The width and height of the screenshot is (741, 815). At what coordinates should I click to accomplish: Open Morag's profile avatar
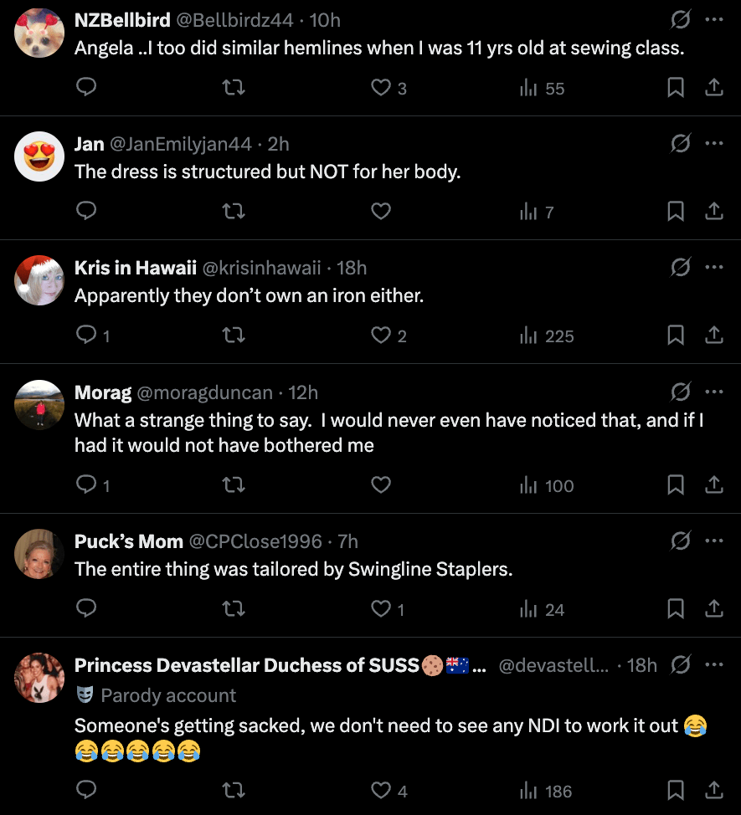tap(39, 405)
